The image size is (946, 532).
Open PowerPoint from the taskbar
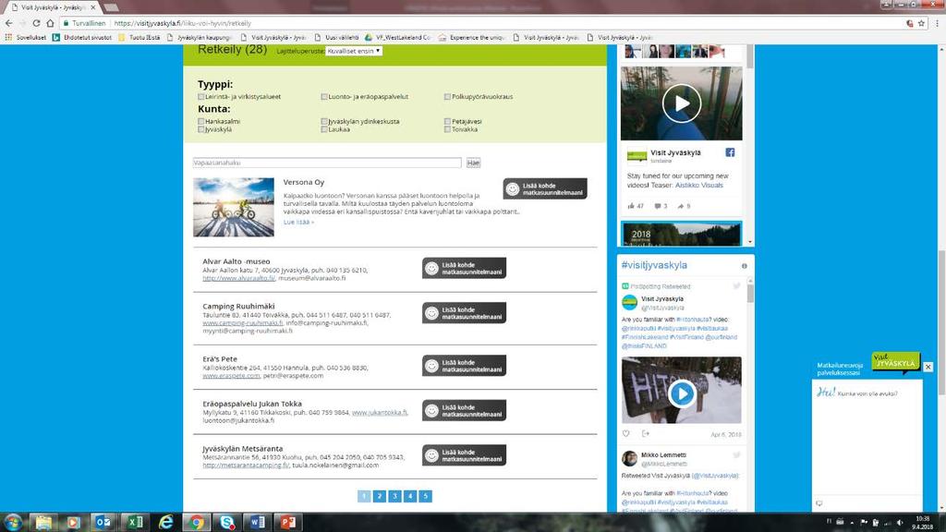click(288, 522)
